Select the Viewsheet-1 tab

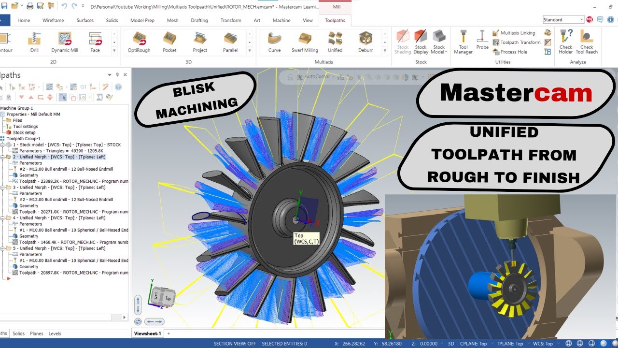point(147,333)
